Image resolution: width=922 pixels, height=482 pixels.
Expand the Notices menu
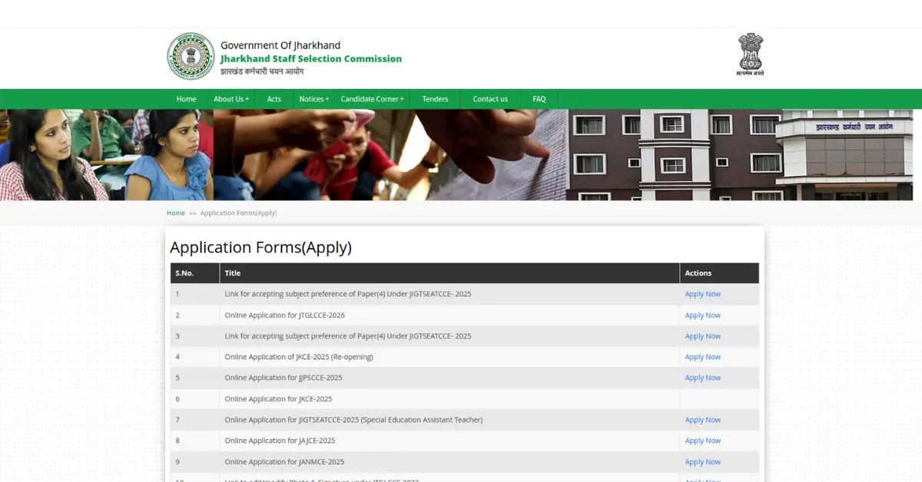(313, 99)
